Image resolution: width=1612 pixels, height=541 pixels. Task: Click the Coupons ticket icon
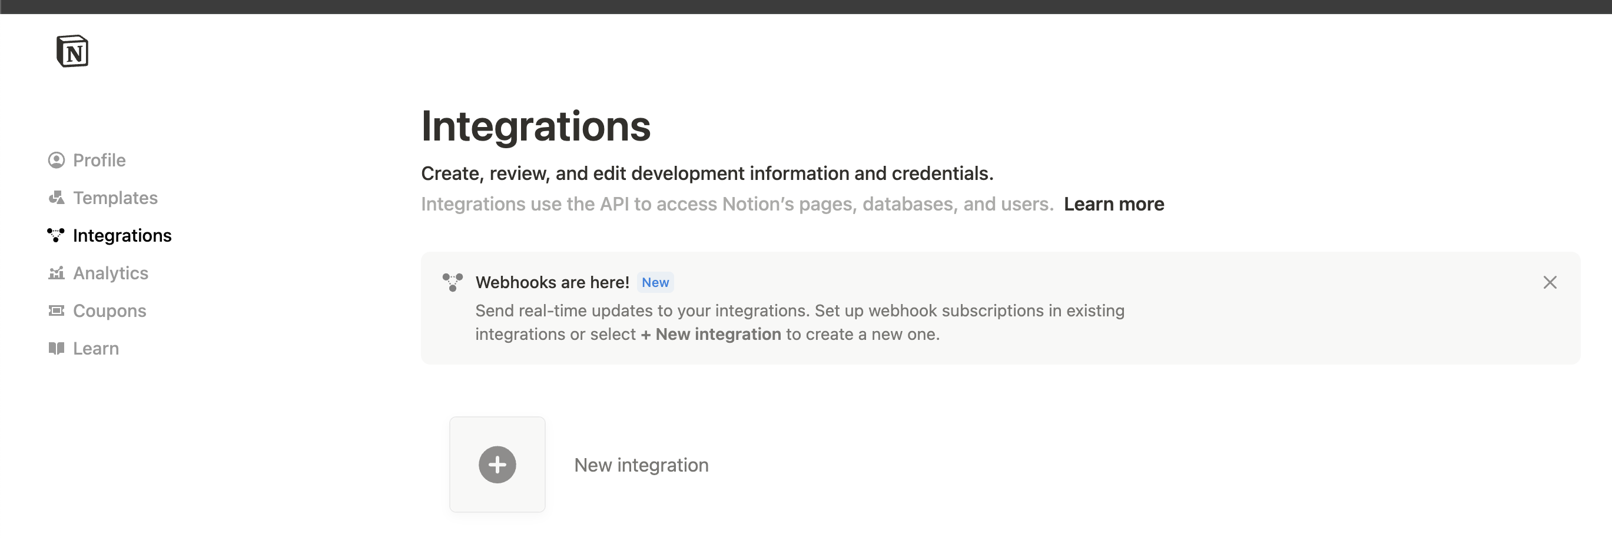[57, 310]
